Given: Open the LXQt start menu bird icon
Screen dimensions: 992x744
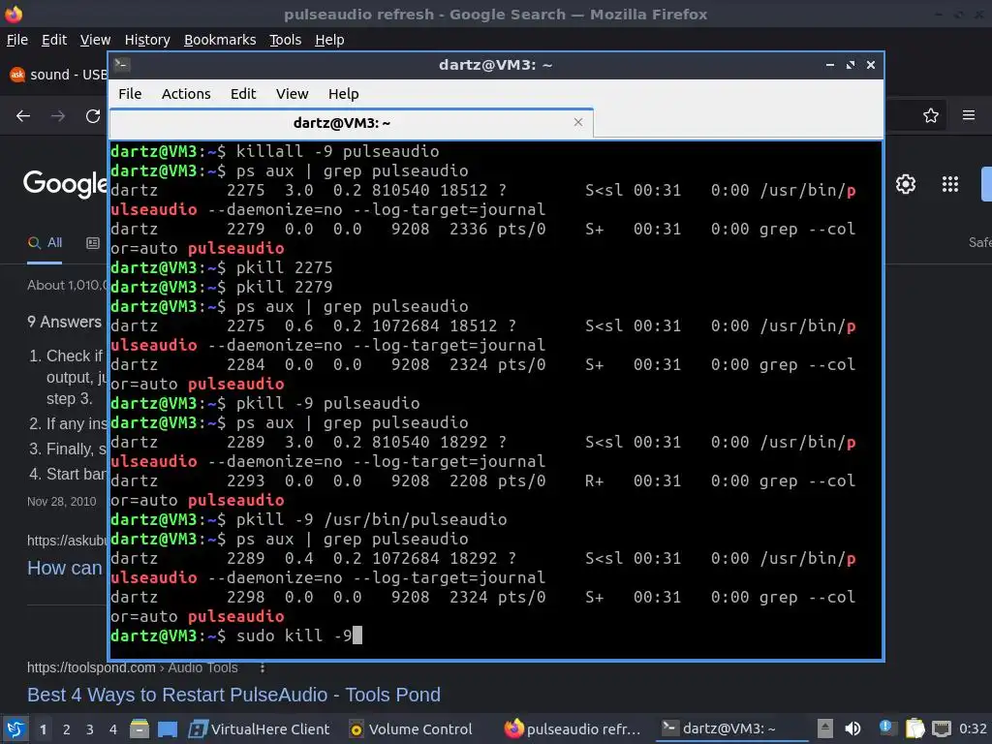Looking at the screenshot, I should coord(15,728).
